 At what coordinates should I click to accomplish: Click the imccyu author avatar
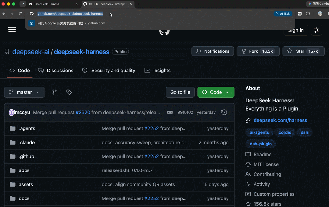tap(11, 112)
